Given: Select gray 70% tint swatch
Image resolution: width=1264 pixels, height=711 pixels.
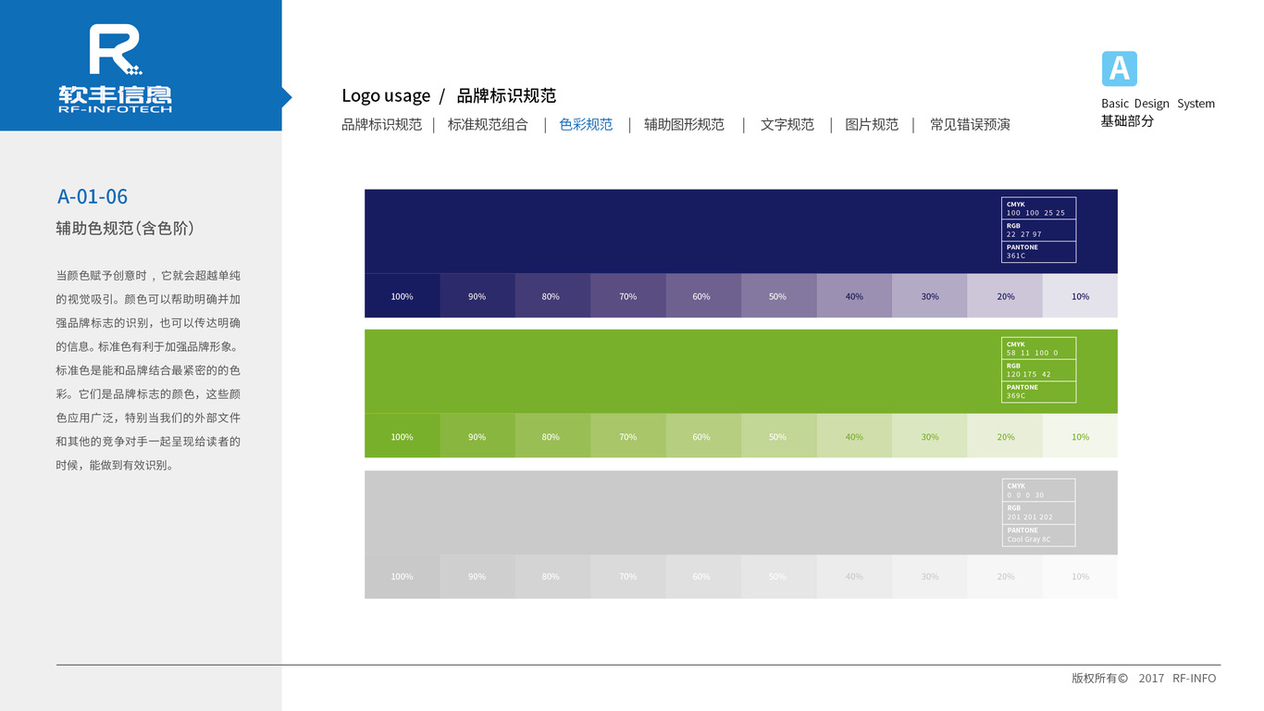Looking at the screenshot, I should tap(628, 576).
